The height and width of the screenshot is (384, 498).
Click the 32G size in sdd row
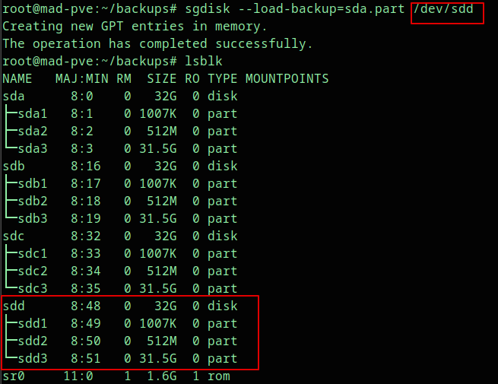[166, 306]
